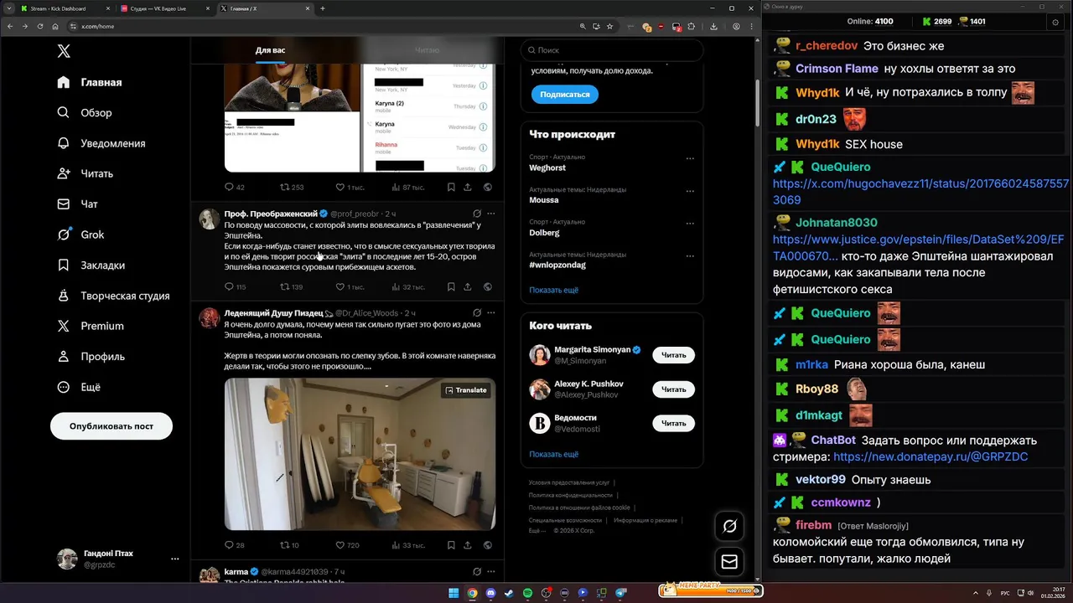
Task: Open Закладки bookmarks page
Action: pos(91,265)
